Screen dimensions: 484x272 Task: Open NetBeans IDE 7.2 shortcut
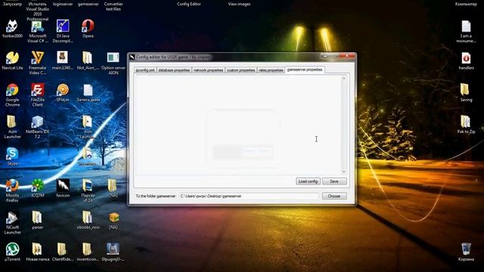pyautogui.click(x=37, y=122)
